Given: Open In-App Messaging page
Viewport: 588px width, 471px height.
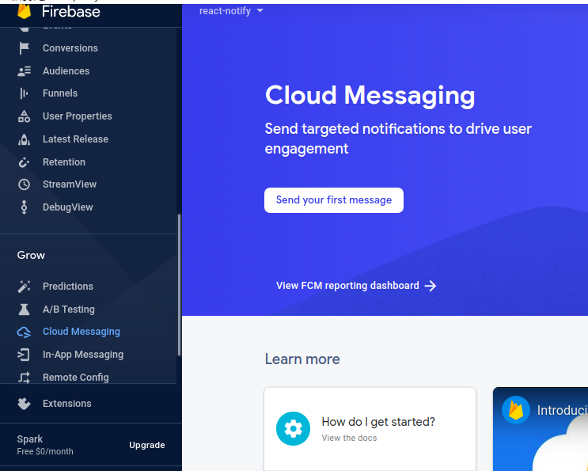Looking at the screenshot, I should [83, 355].
